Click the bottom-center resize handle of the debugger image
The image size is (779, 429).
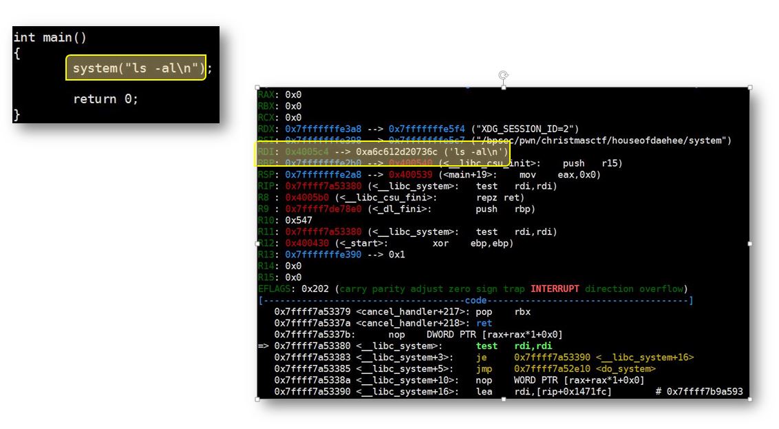pyautogui.click(x=503, y=399)
